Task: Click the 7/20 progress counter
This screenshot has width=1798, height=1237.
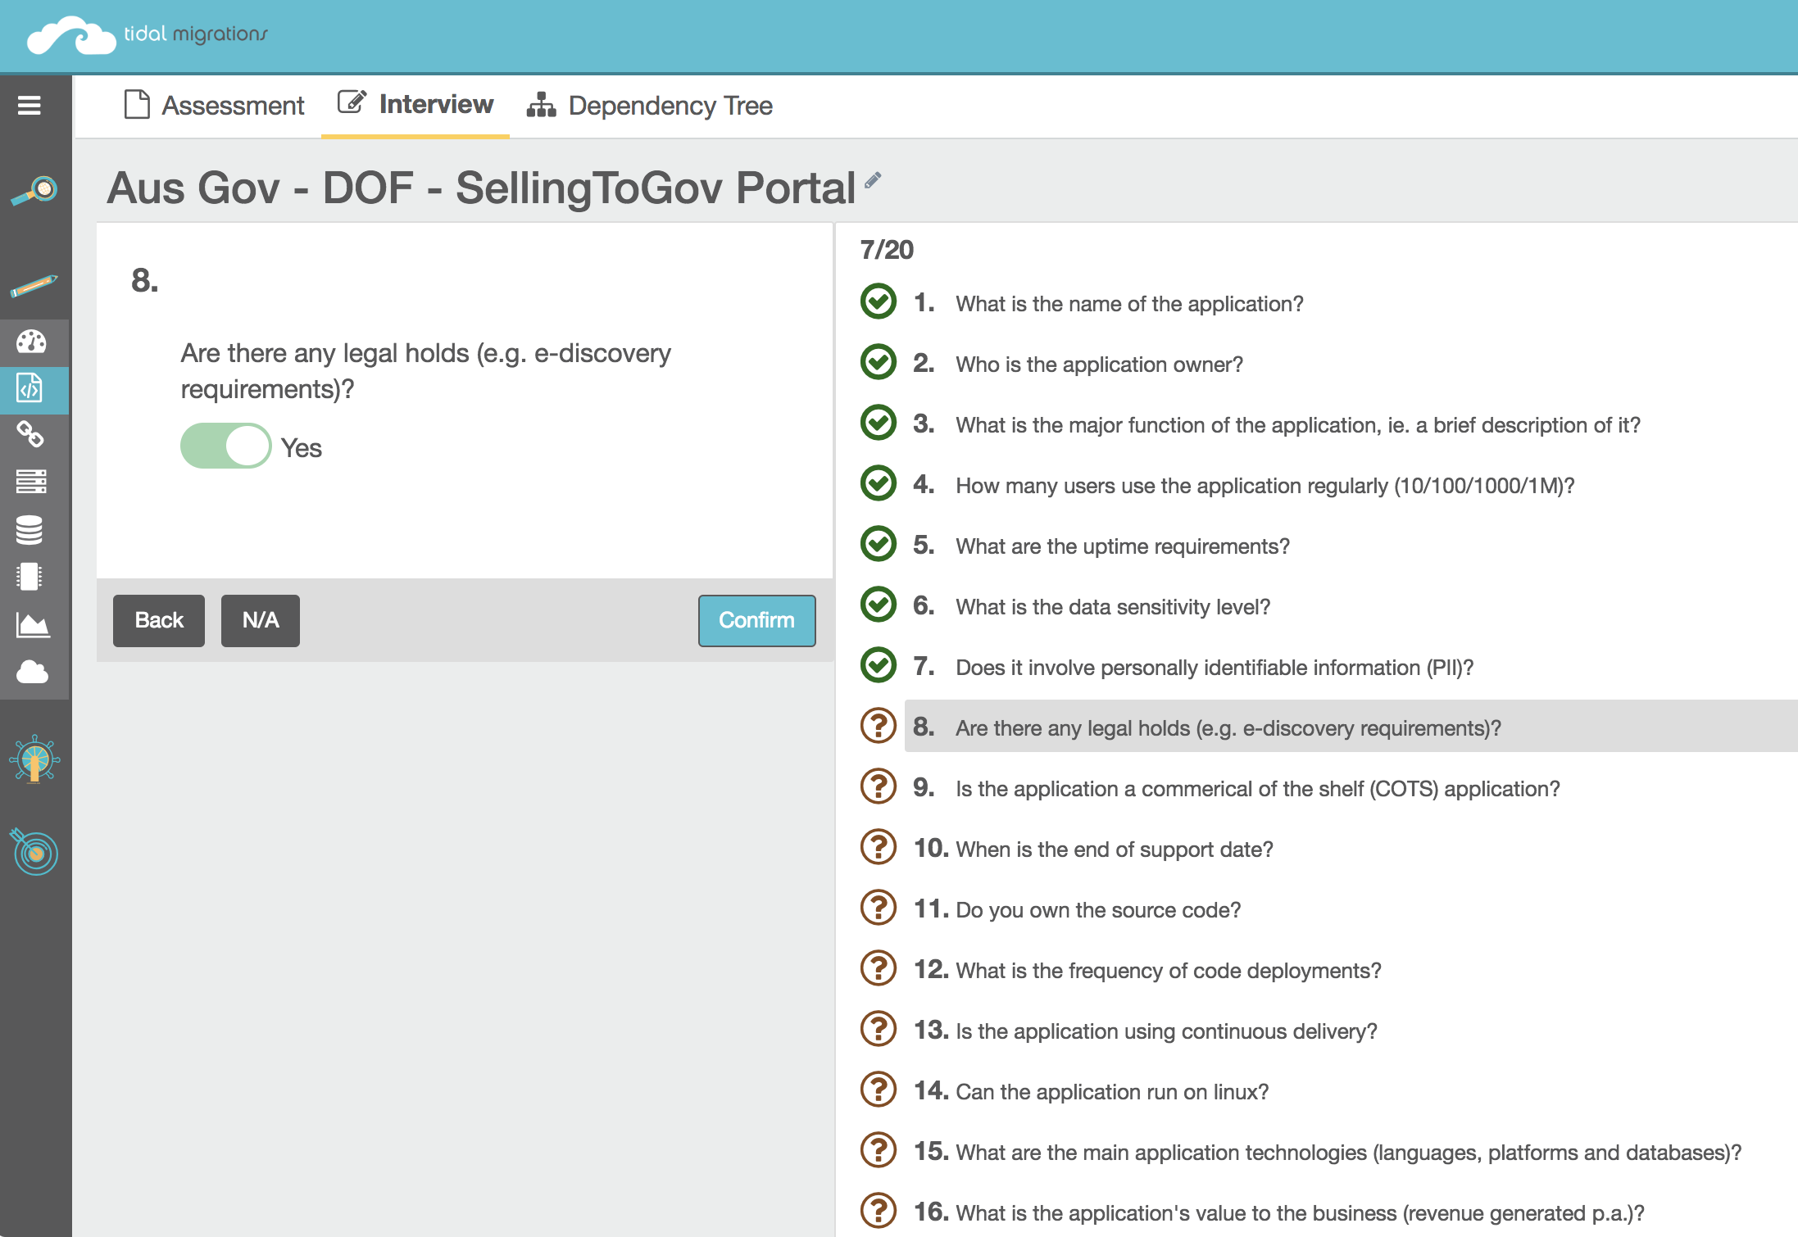Action: [x=887, y=250]
